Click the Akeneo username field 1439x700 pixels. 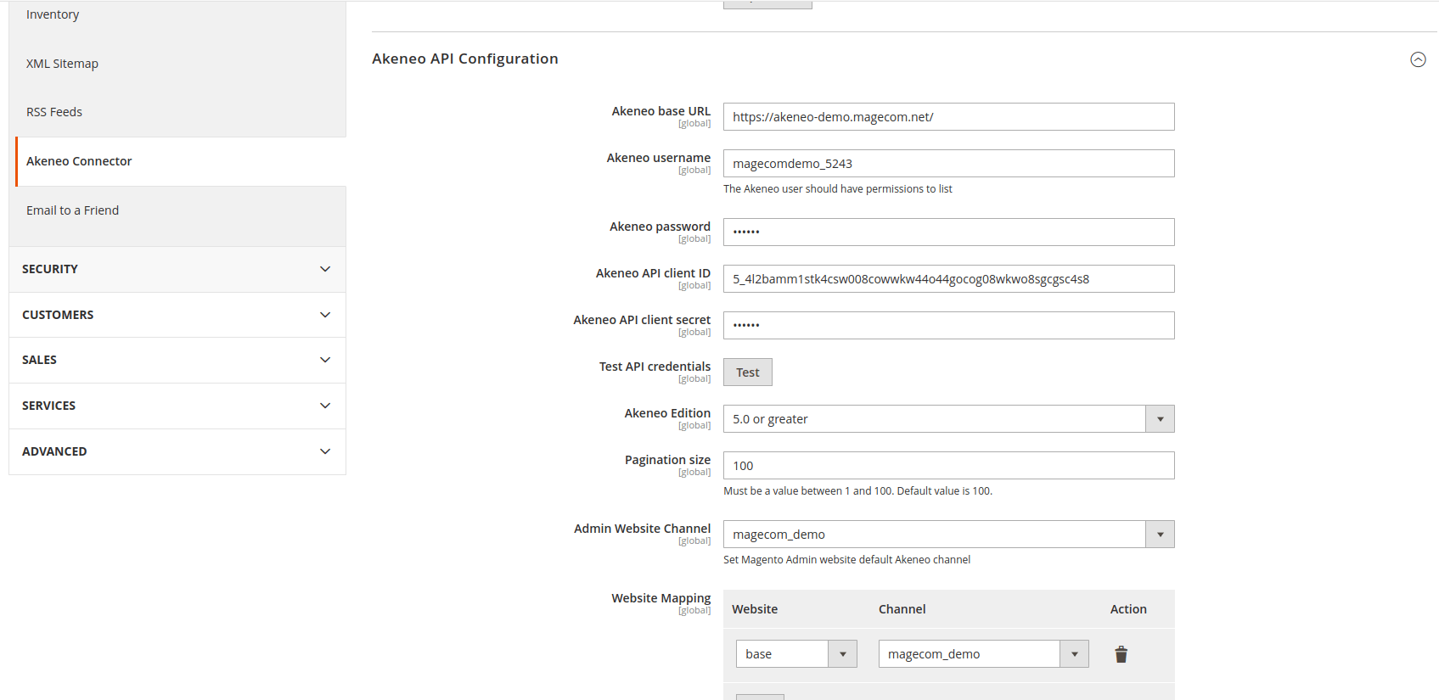pyautogui.click(x=948, y=164)
